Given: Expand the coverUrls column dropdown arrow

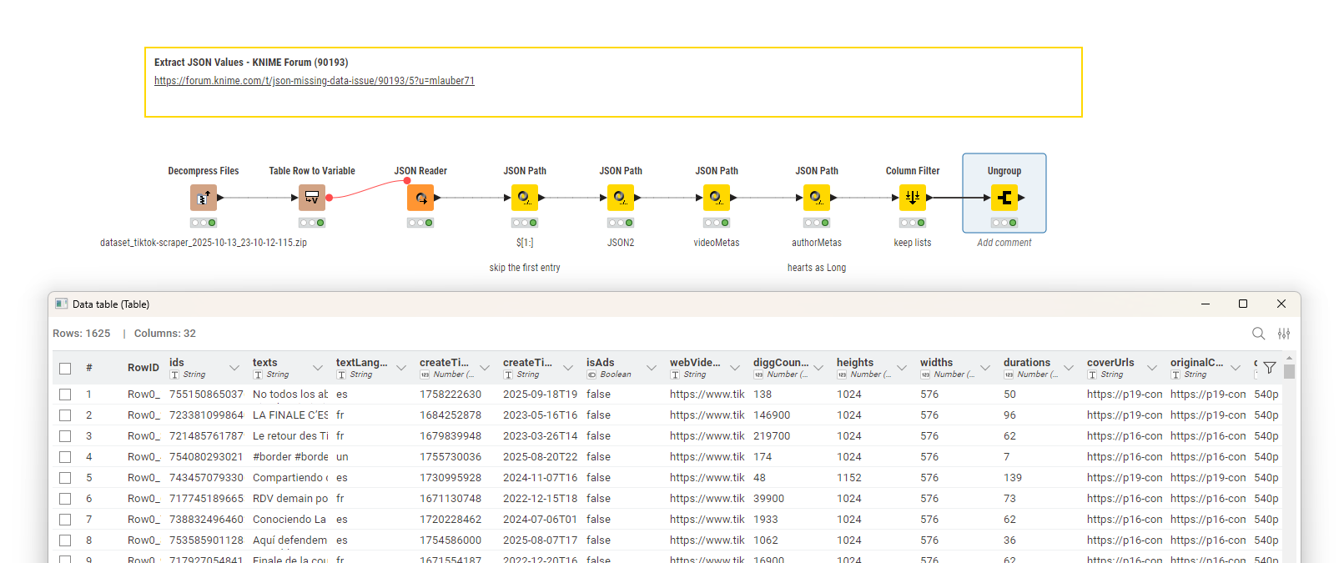Looking at the screenshot, I should pos(1152,368).
